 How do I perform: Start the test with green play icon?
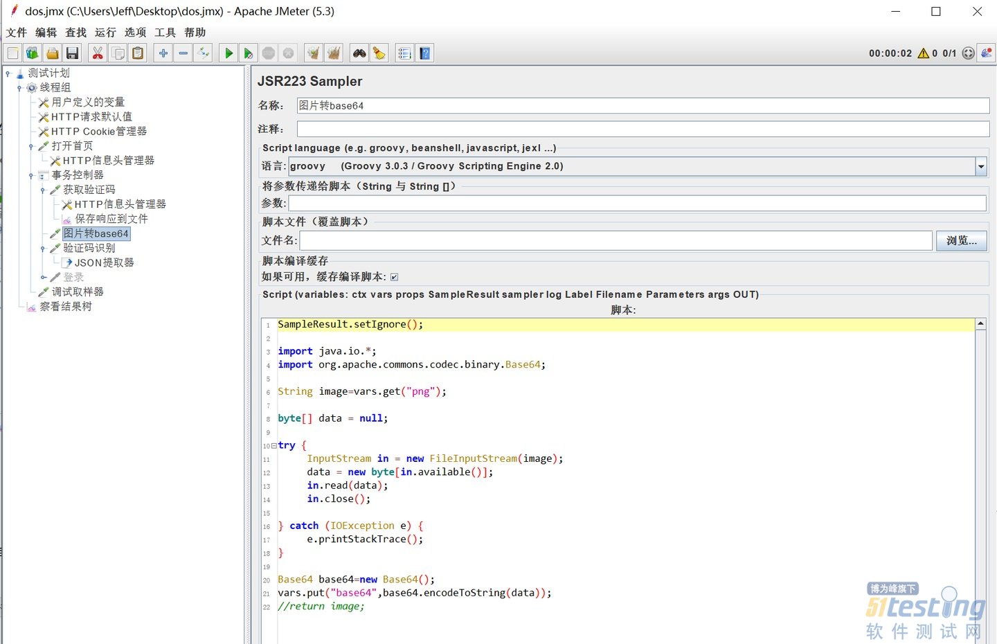tap(228, 53)
